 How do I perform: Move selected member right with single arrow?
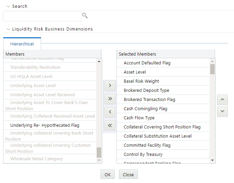pos(110,86)
